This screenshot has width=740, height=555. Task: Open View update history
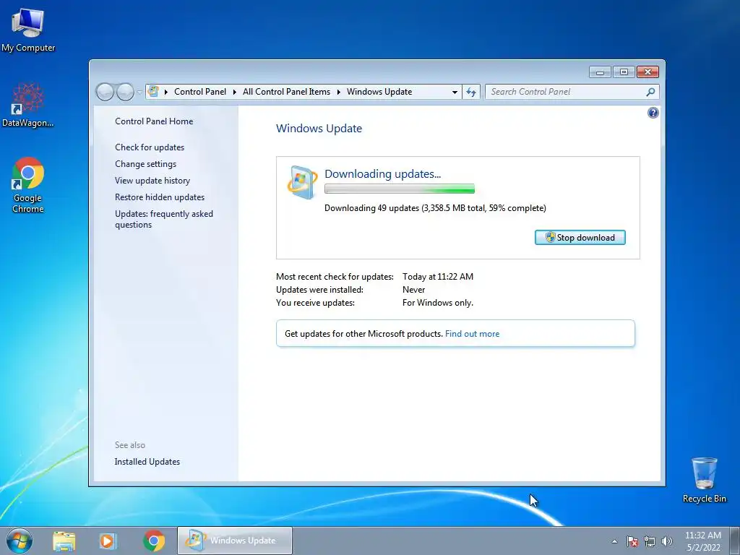[152, 180]
